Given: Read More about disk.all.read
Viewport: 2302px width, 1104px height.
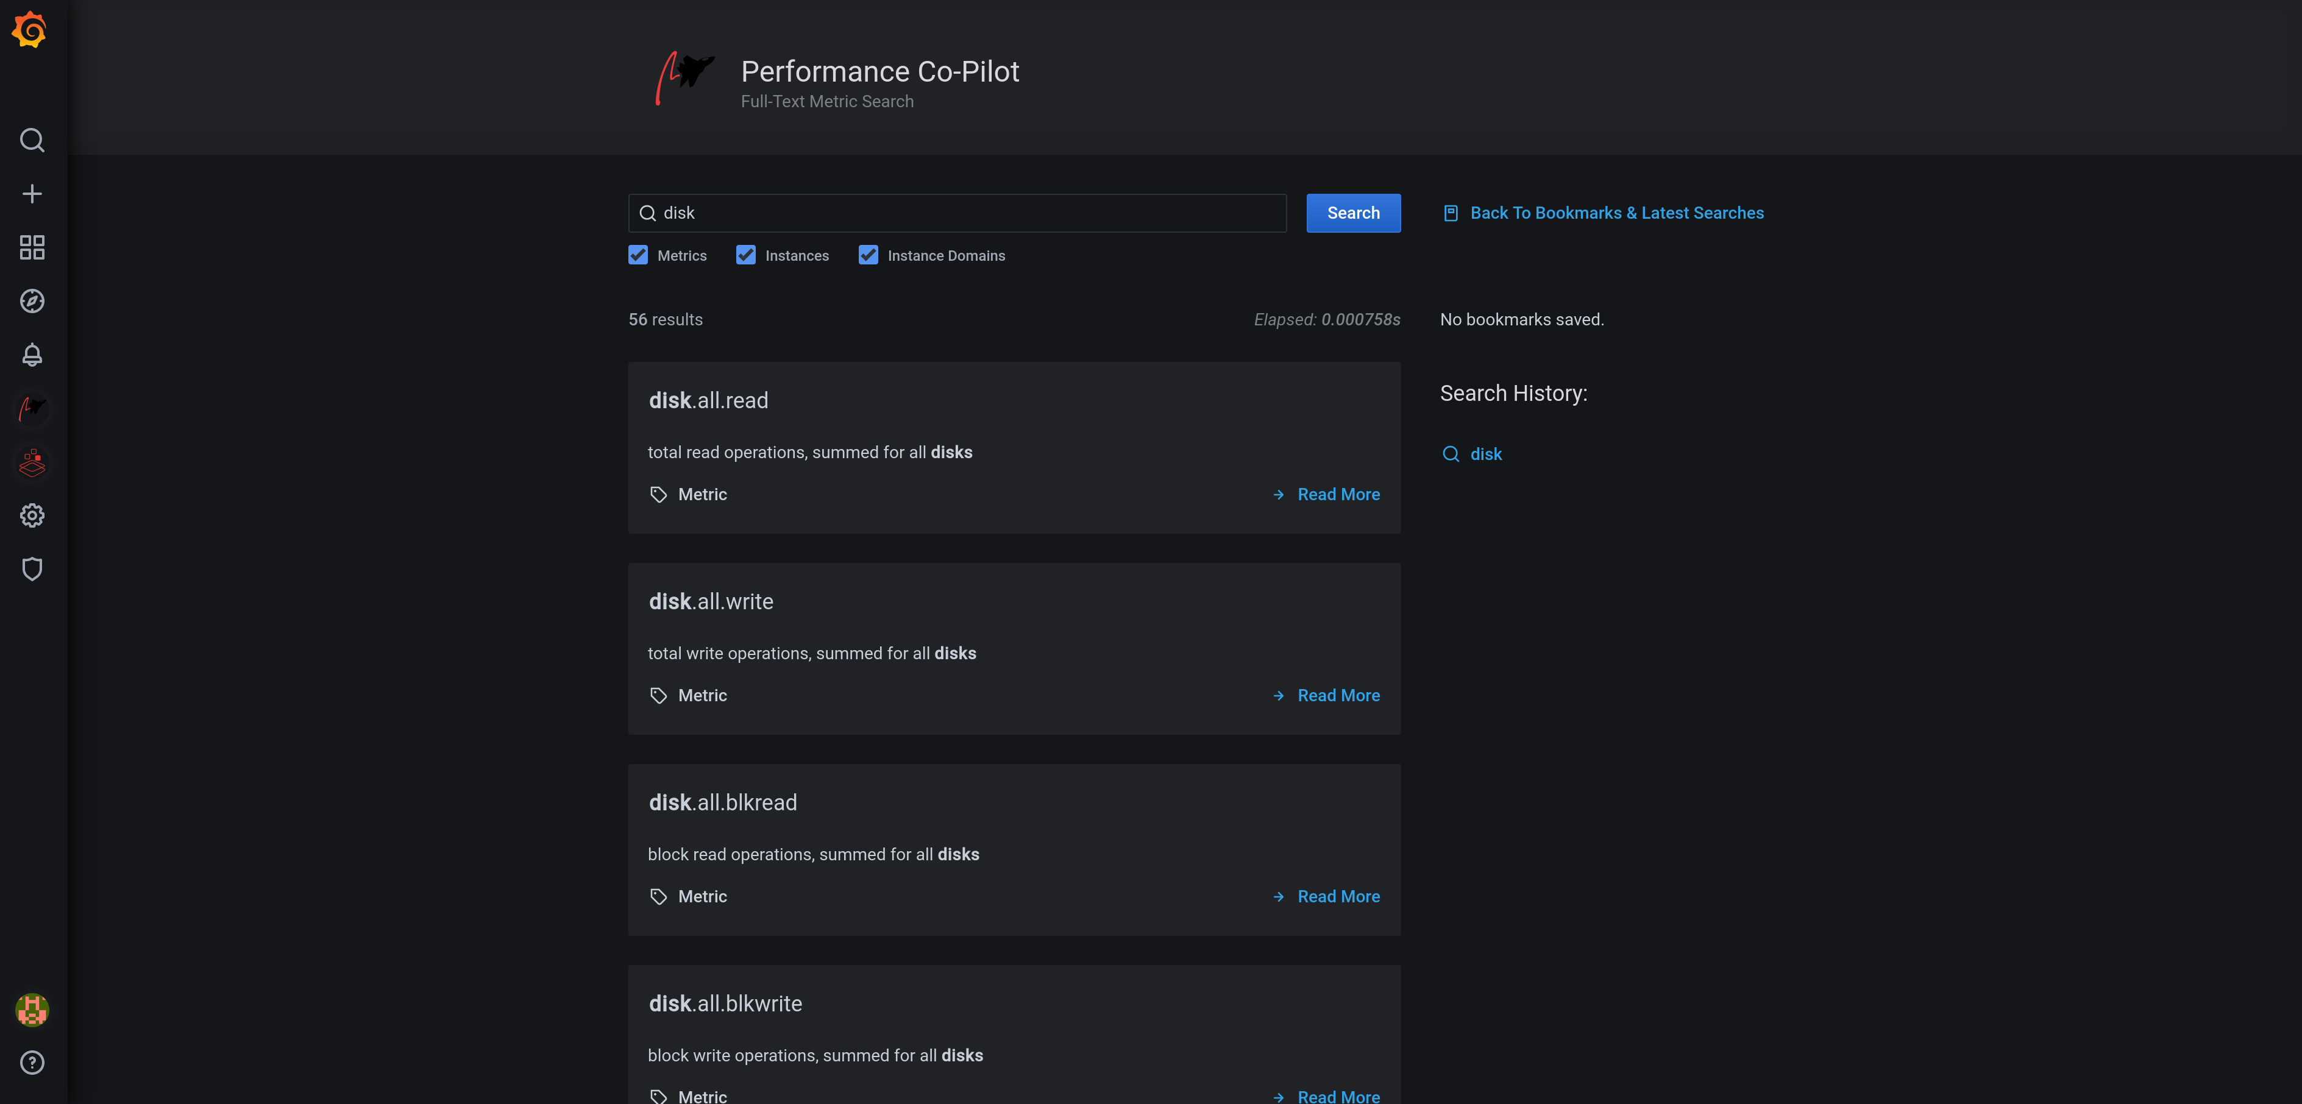Looking at the screenshot, I should click(1337, 495).
